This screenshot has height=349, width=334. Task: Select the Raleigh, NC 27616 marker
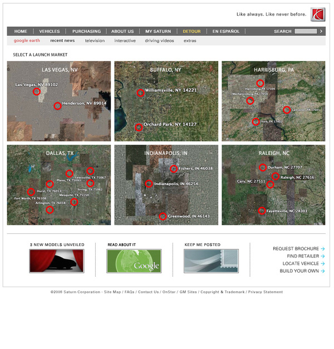pyautogui.click(x=276, y=176)
